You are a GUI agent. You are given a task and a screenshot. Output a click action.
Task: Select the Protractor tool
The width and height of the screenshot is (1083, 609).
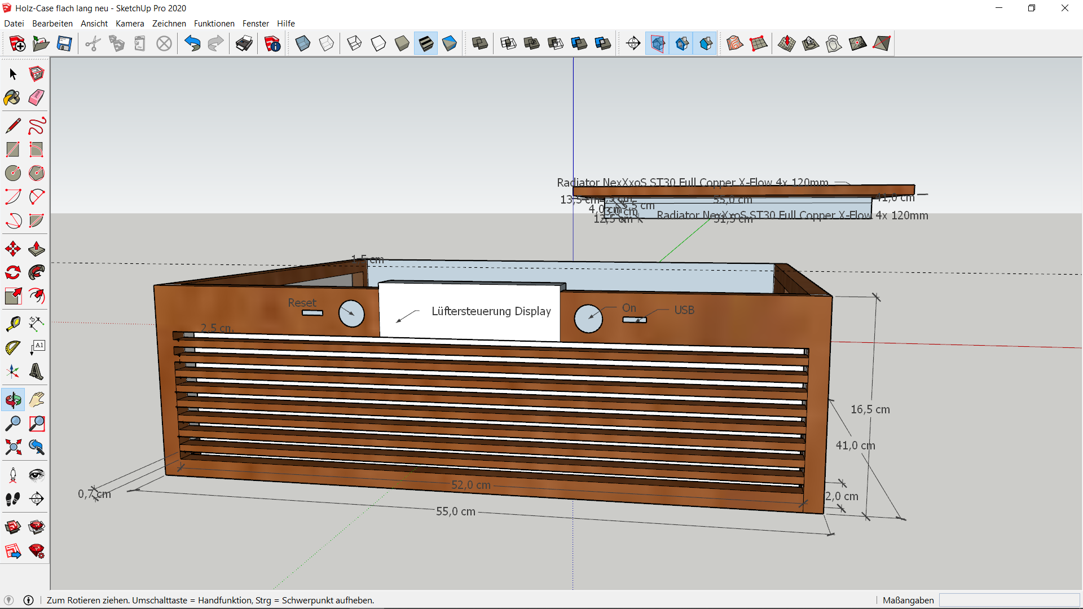[x=12, y=348]
